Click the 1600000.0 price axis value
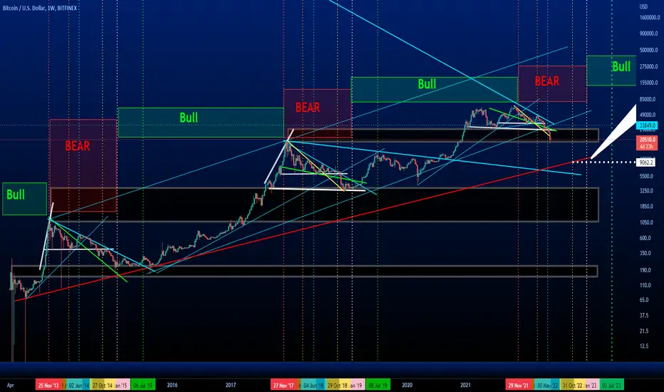The width and height of the screenshot is (664, 392). pyautogui.click(x=650, y=18)
